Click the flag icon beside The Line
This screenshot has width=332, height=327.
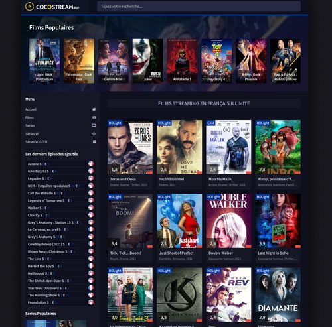tap(91, 259)
